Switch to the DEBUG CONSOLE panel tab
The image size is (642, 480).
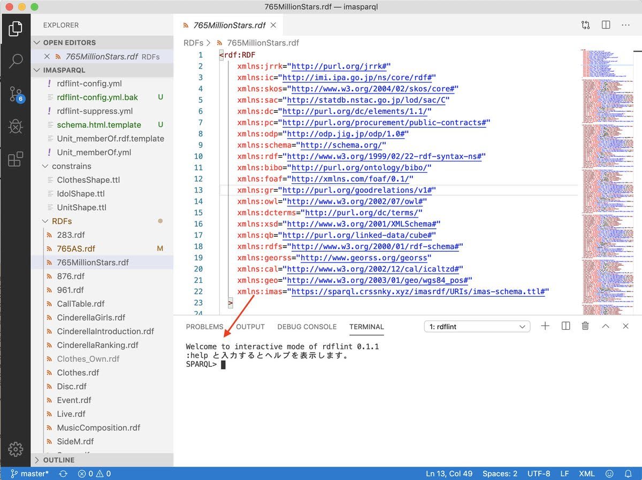[307, 327]
